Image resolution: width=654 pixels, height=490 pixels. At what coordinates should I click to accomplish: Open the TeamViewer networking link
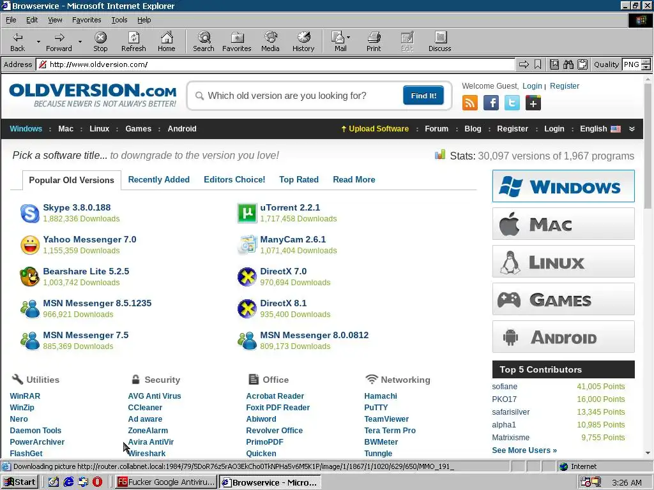386,419
